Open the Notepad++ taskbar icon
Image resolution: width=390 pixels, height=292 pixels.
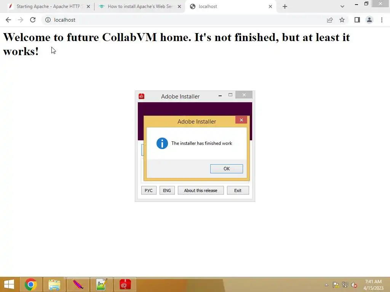101,284
